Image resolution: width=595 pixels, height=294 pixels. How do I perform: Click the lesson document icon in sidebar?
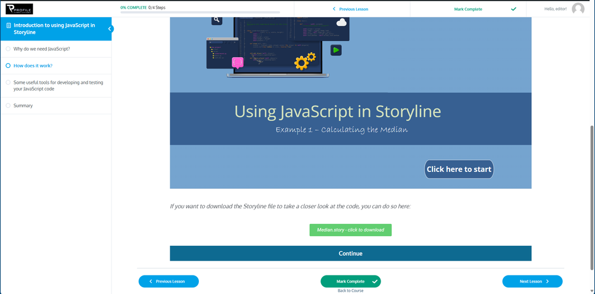(8, 26)
